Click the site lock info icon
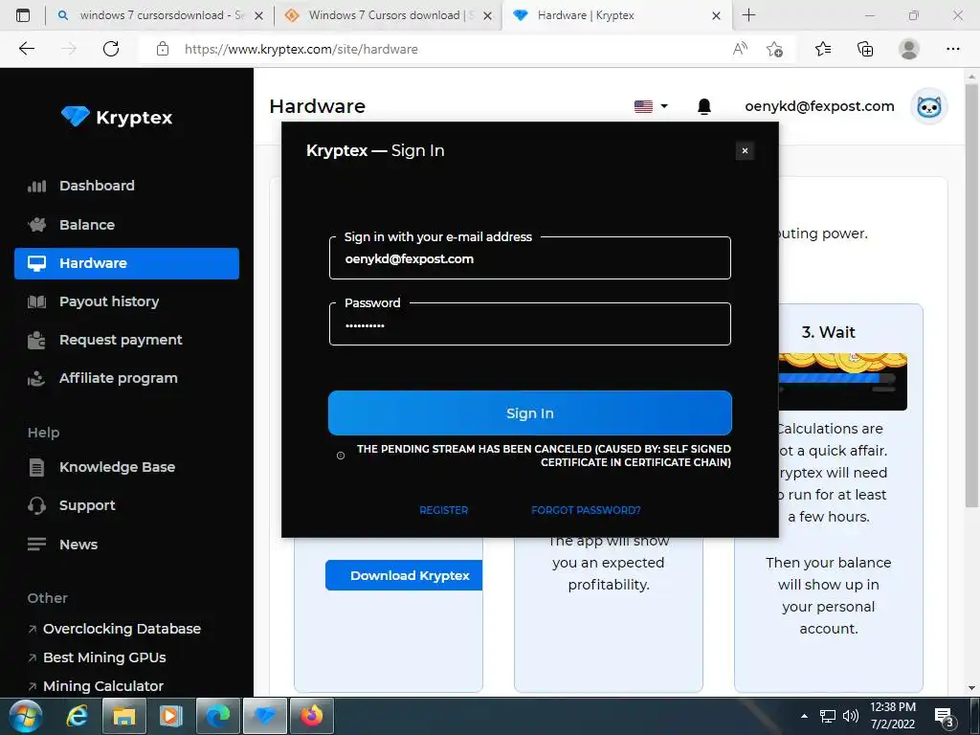 (163, 49)
